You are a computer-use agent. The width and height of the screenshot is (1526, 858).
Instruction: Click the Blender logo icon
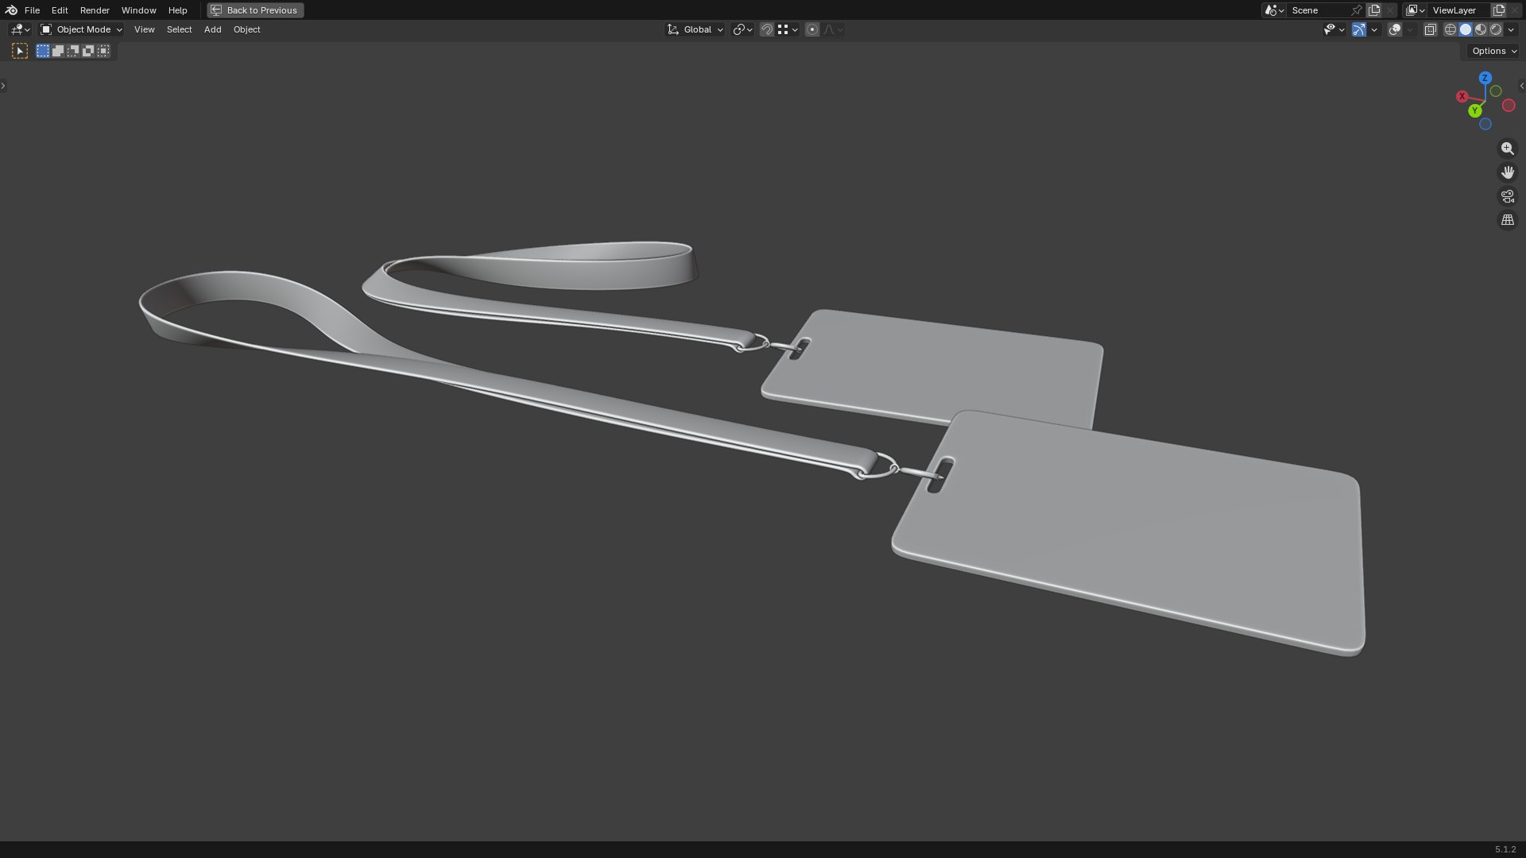click(x=11, y=10)
